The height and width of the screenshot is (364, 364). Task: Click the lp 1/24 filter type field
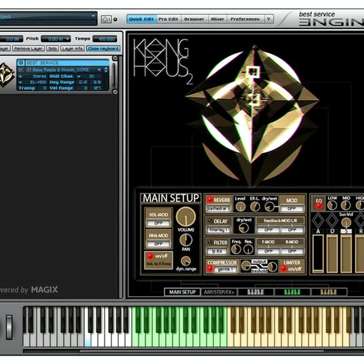pos(216,251)
